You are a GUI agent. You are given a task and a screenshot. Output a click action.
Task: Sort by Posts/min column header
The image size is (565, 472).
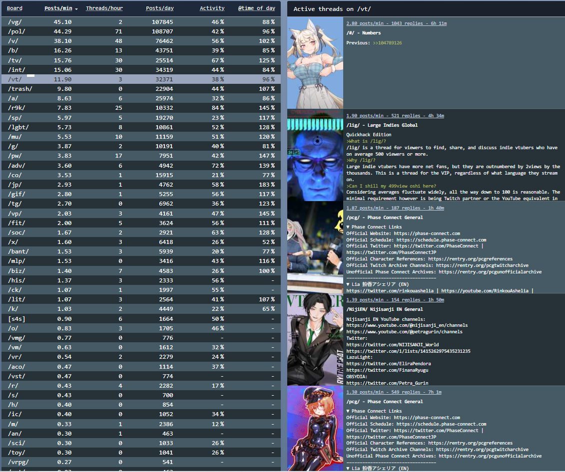(x=60, y=8)
